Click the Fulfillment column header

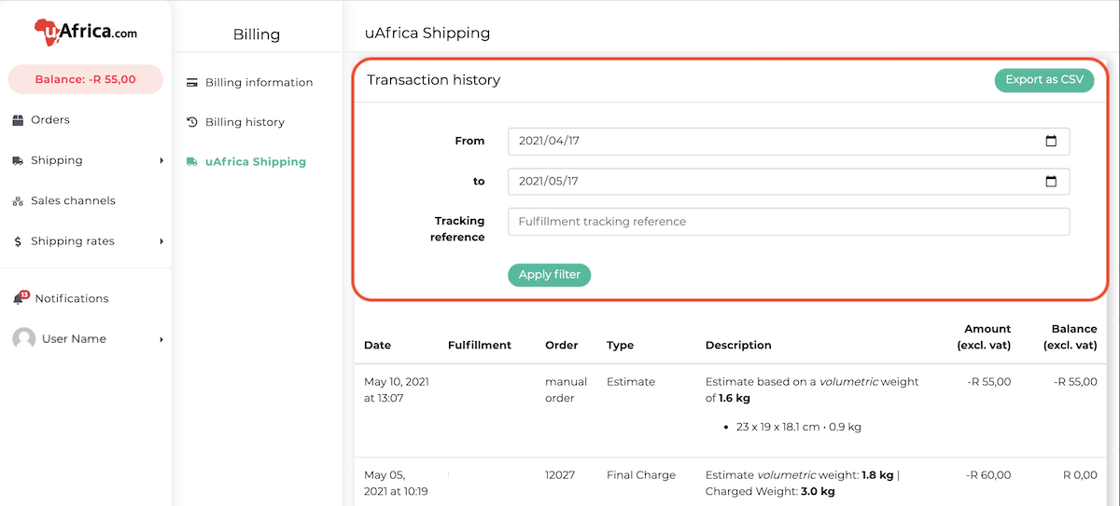[x=480, y=345]
